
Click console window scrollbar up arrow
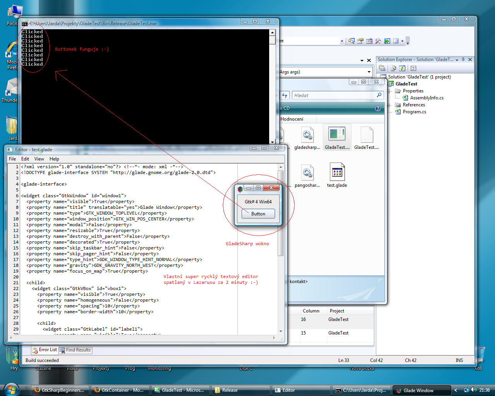click(x=272, y=32)
